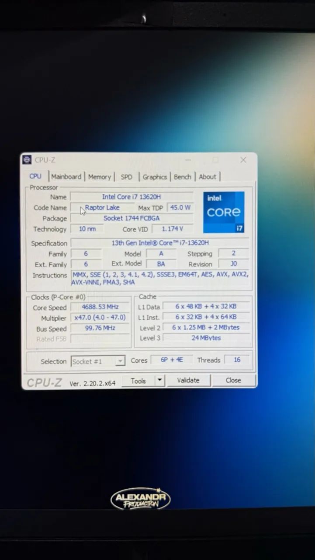This screenshot has height=560, width=315.
Task: Open the Socket #1 selection dropdown
Action: pos(98,361)
